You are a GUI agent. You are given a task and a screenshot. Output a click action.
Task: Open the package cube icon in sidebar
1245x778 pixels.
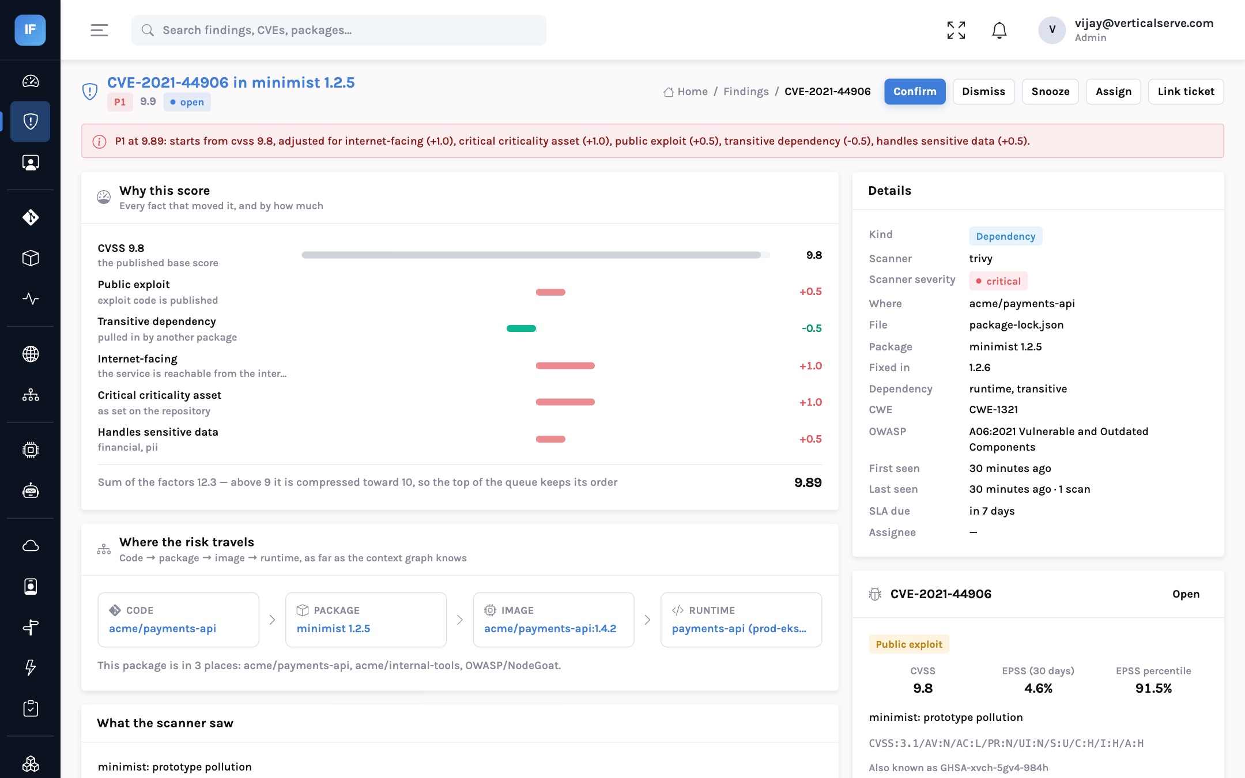[x=31, y=258]
